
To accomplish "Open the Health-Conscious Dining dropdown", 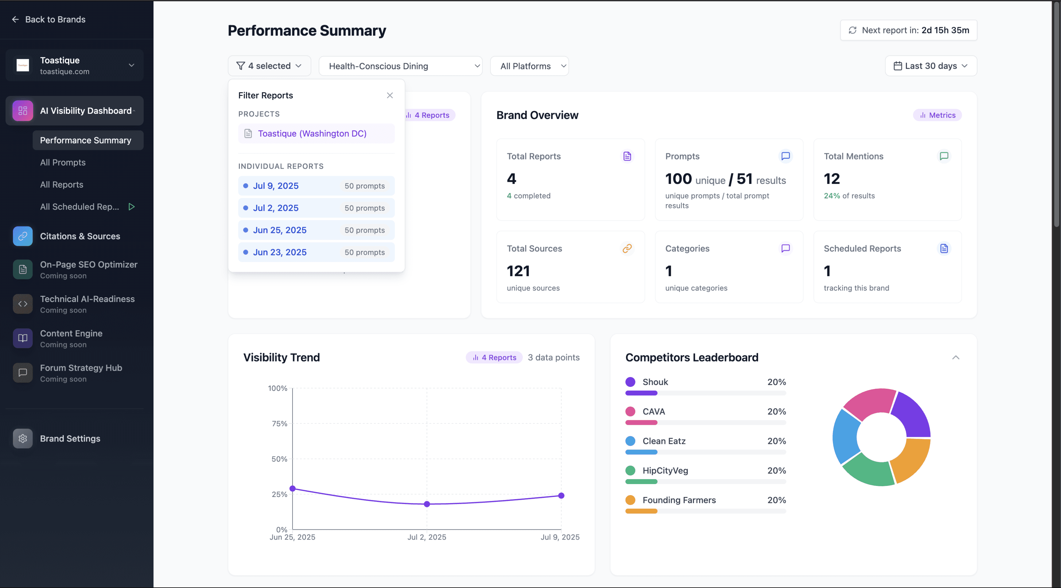I will point(400,66).
